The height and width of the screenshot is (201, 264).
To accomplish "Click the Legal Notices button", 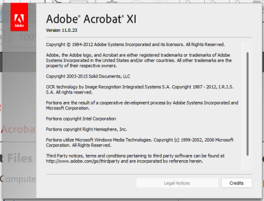I will (x=177, y=183).
